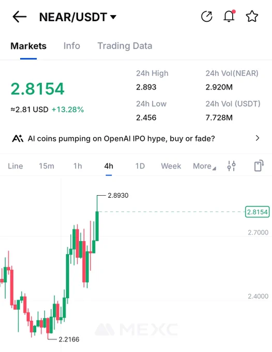
Task: Open chart indicator settings icon
Action: click(232, 166)
